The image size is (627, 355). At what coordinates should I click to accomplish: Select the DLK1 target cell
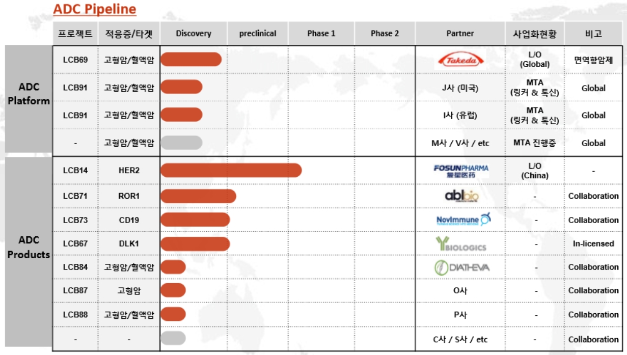coord(129,243)
